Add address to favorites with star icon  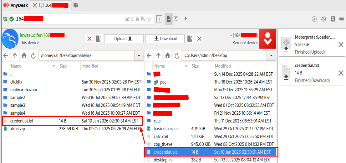click(150, 19)
